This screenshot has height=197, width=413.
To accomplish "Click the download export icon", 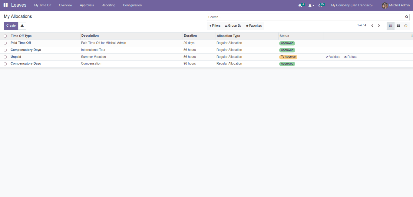I will 22,26.
